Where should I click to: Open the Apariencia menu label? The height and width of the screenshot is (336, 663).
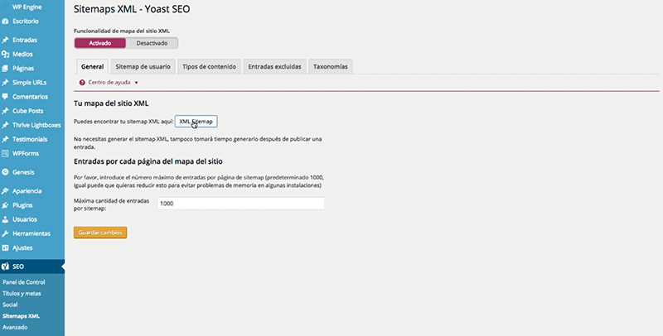click(27, 191)
